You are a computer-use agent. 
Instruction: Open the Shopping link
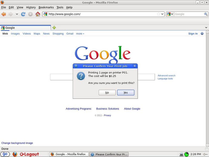[58, 34]
